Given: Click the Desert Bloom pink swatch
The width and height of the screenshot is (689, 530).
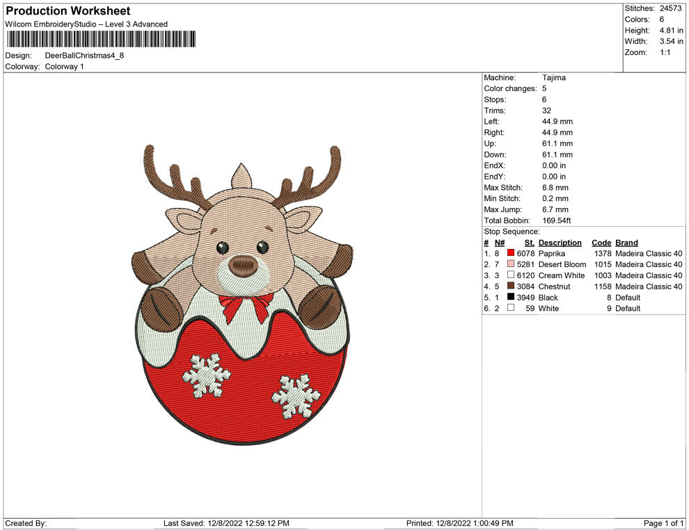Looking at the screenshot, I should (511, 264).
